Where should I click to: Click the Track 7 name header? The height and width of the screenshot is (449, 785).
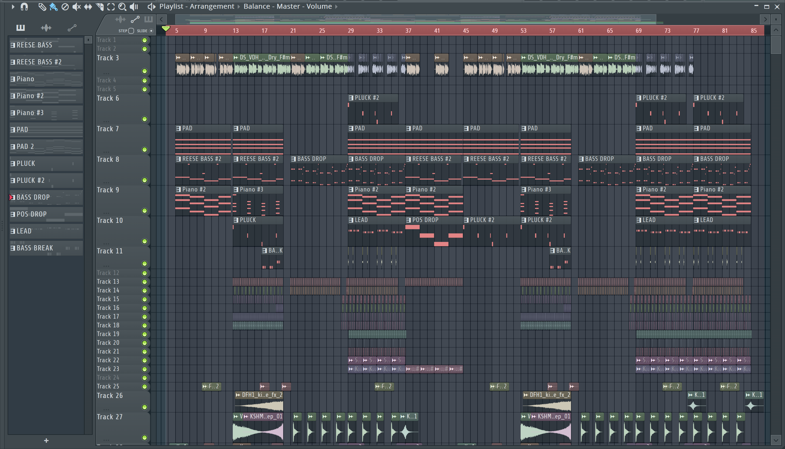pos(108,129)
